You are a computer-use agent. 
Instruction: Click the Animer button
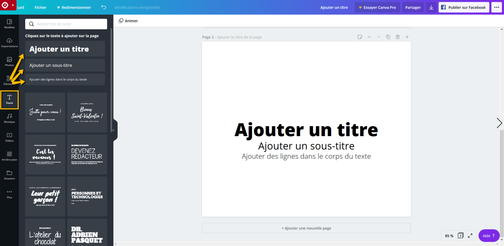[128, 21]
